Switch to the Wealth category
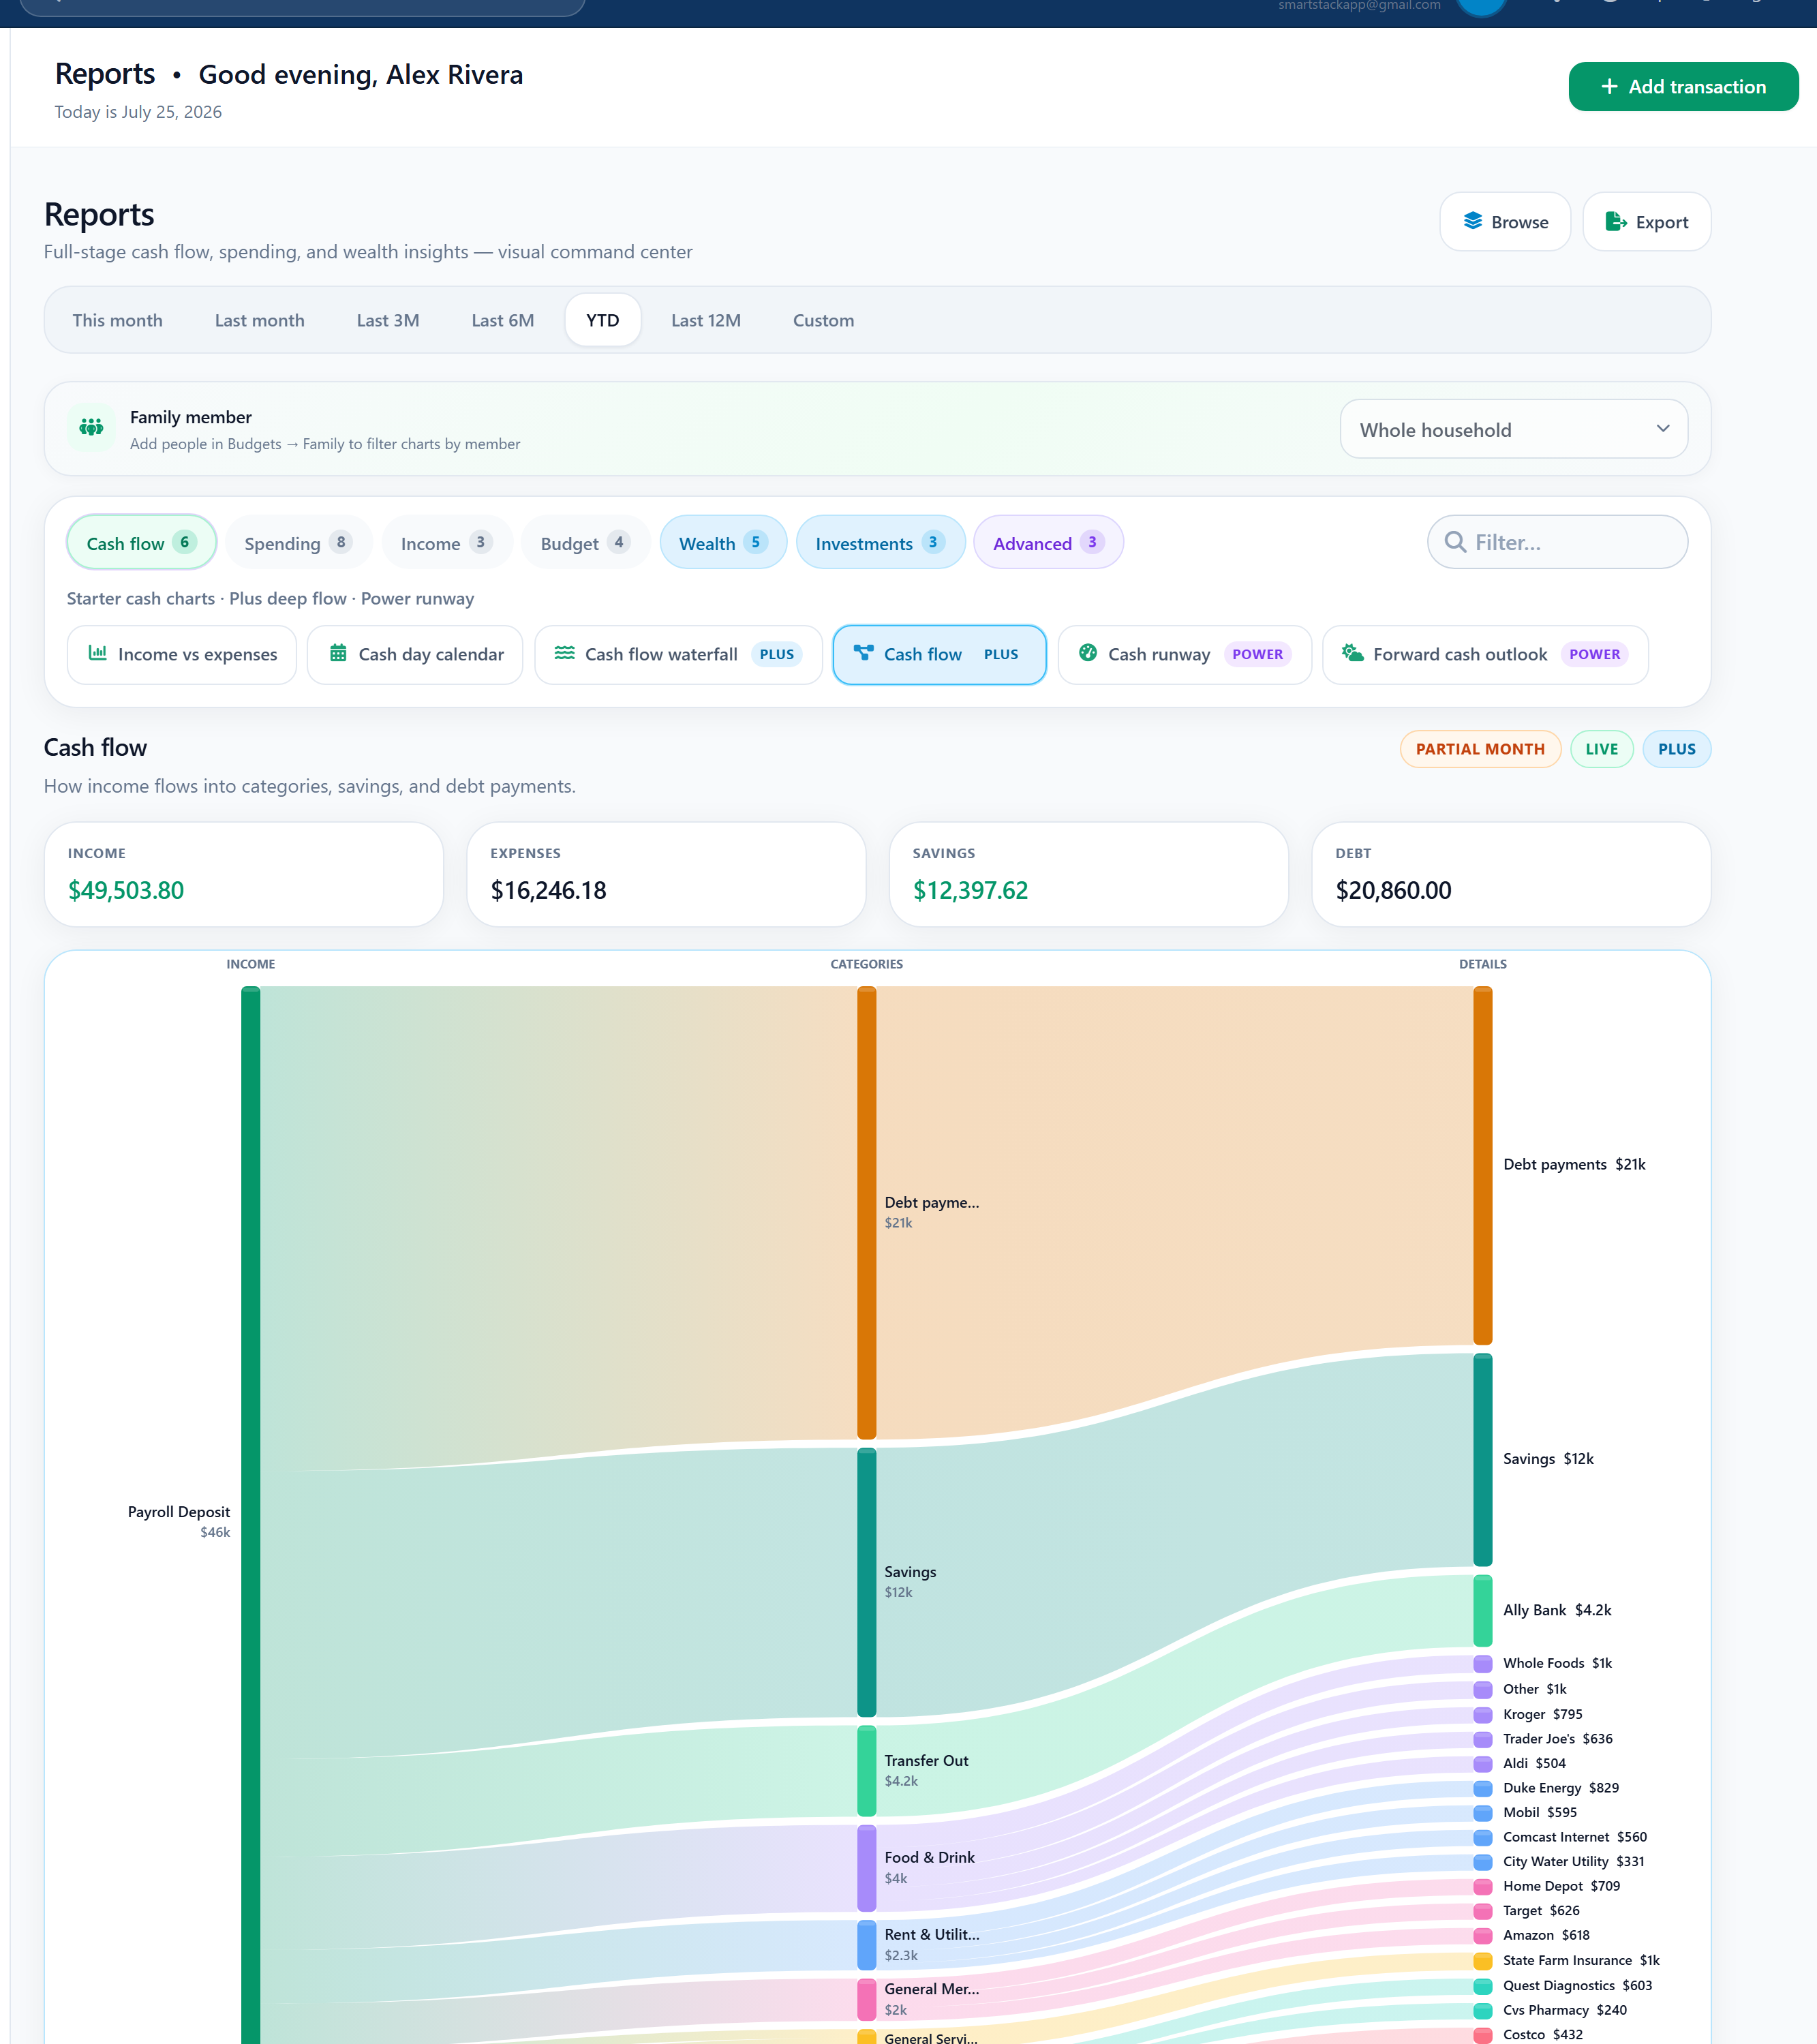Image resolution: width=1817 pixels, height=2044 pixels. click(x=723, y=543)
